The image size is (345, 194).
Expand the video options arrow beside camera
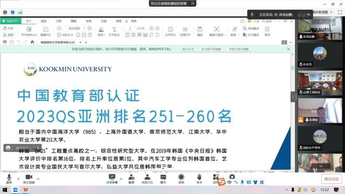pos(38,179)
